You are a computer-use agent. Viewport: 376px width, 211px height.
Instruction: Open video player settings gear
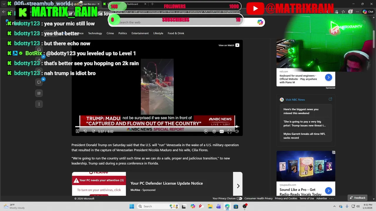214,132
